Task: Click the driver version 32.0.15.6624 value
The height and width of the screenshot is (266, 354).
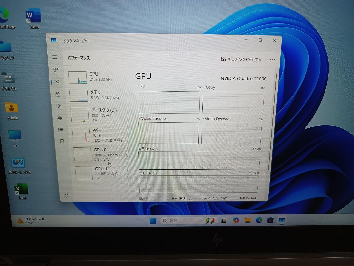Action: [x=247, y=198]
